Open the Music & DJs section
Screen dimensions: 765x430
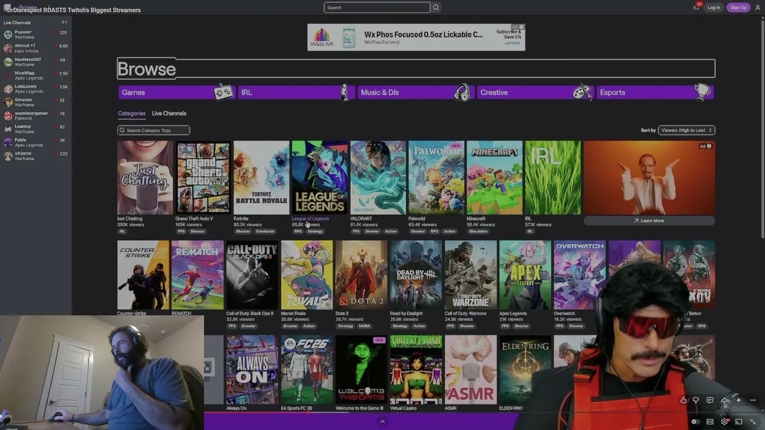(415, 92)
